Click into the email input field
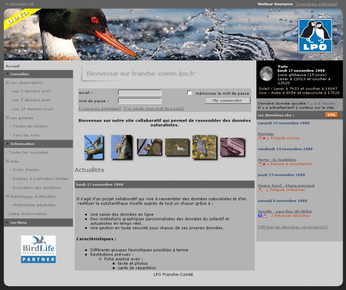This screenshot has width=346, height=290. click(140, 93)
